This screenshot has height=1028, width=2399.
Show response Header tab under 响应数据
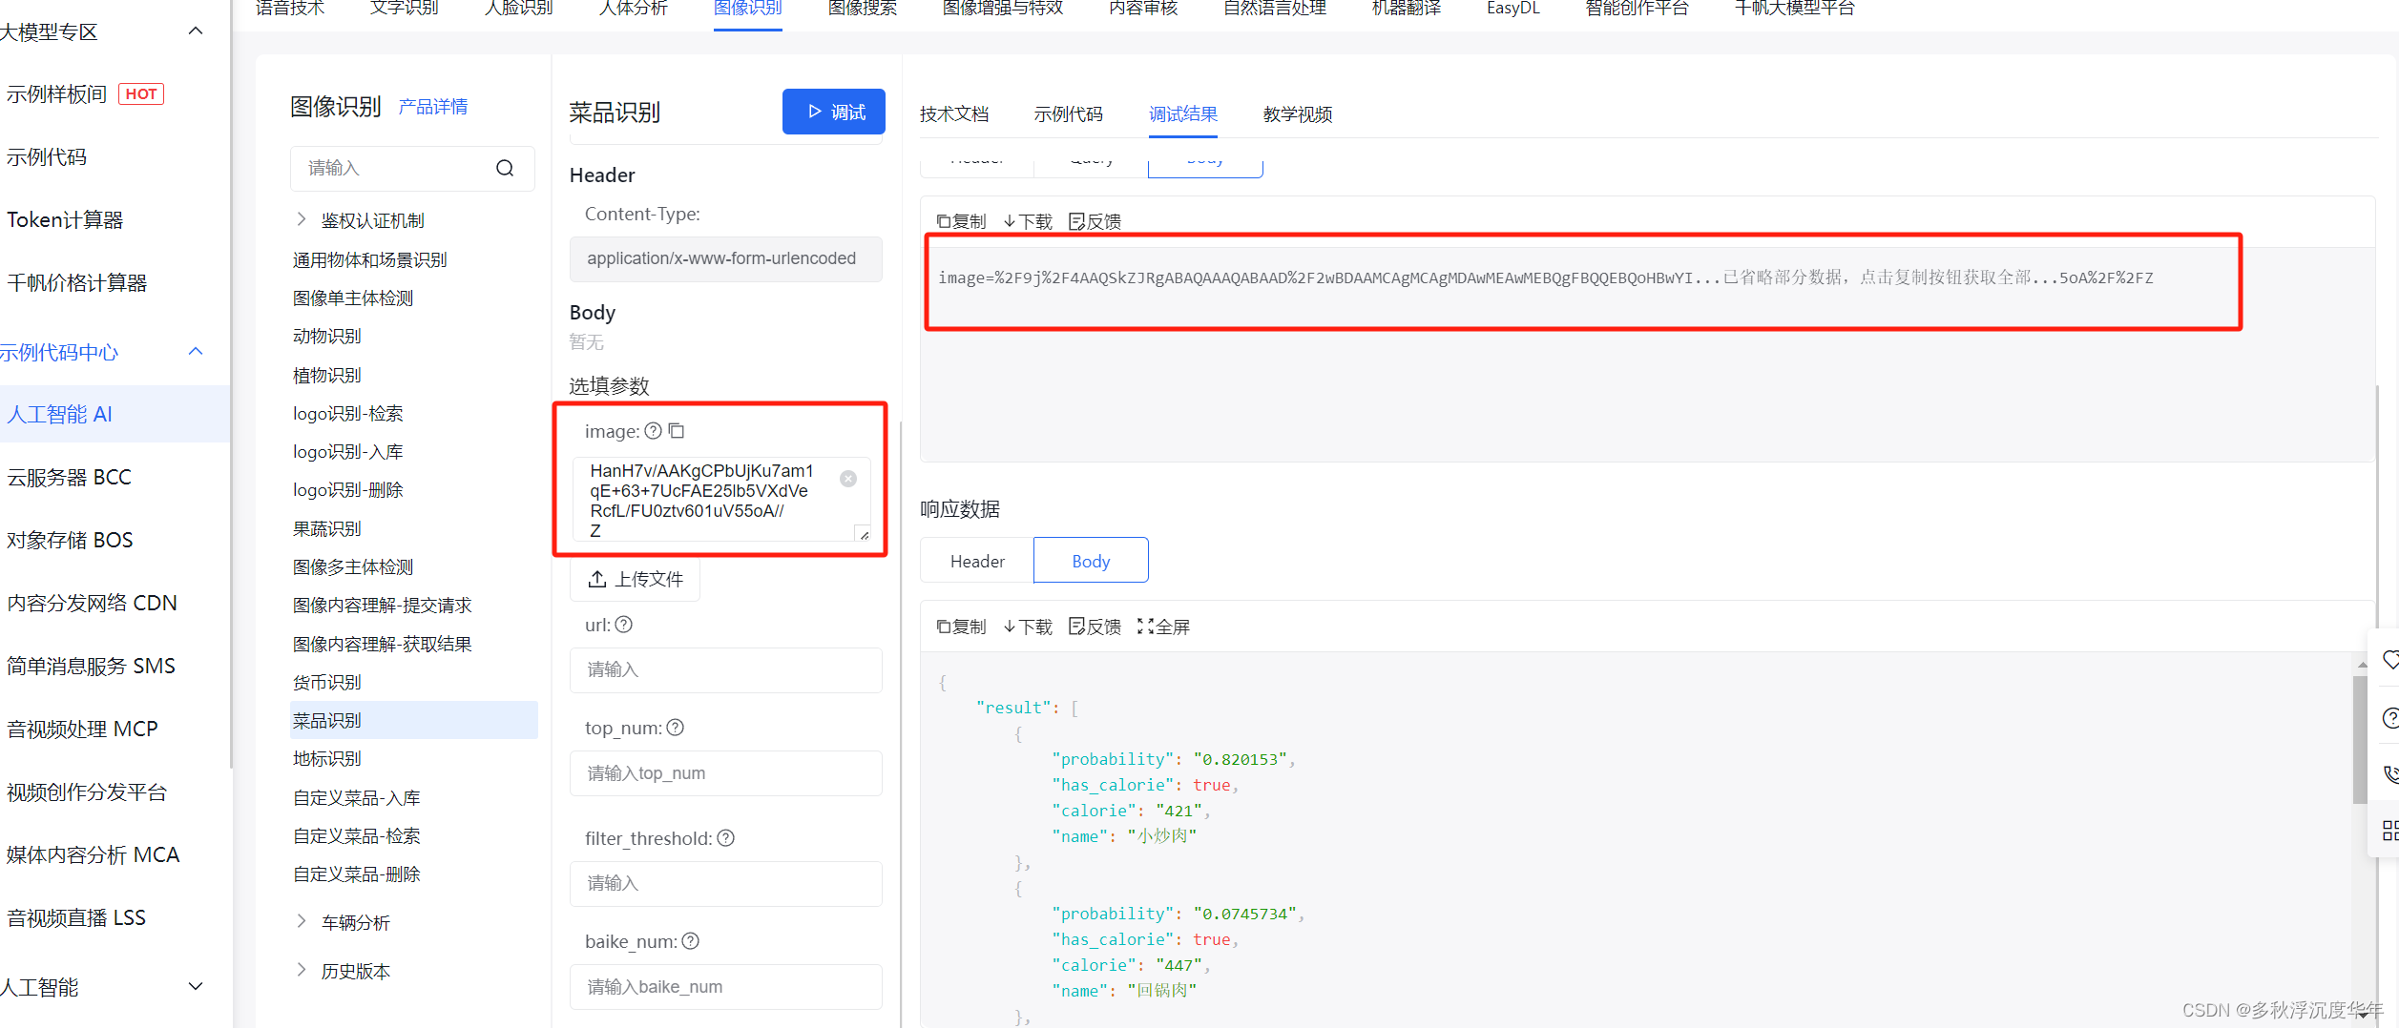[x=977, y=561]
